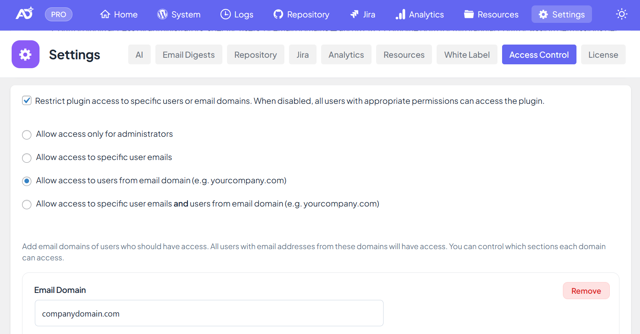640x334 pixels.
Task: Toggle the light/dark theme sun icon
Action: [x=621, y=14]
